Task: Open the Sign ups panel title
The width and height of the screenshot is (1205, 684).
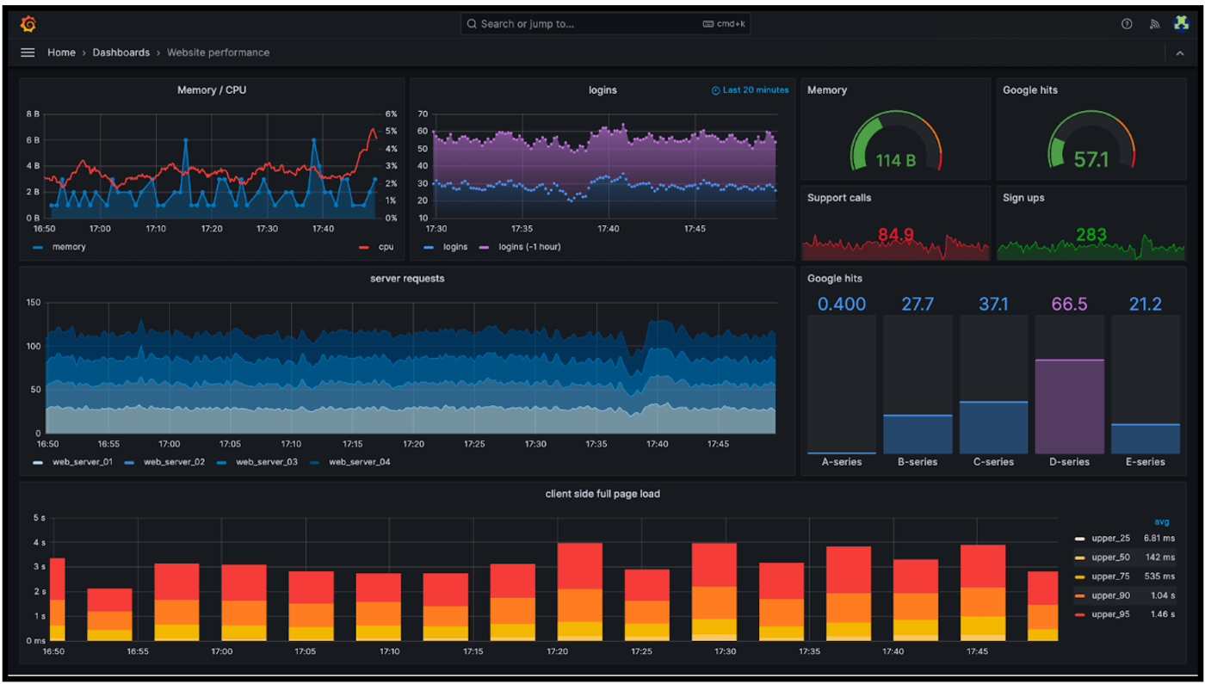Action: tap(1023, 198)
